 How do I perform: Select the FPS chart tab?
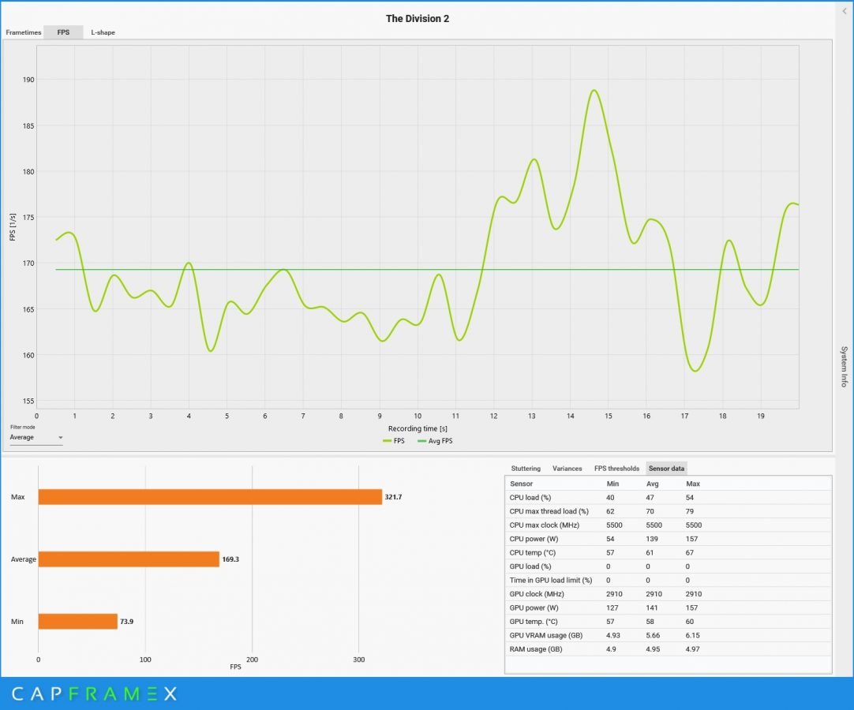pyautogui.click(x=63, y=32)
